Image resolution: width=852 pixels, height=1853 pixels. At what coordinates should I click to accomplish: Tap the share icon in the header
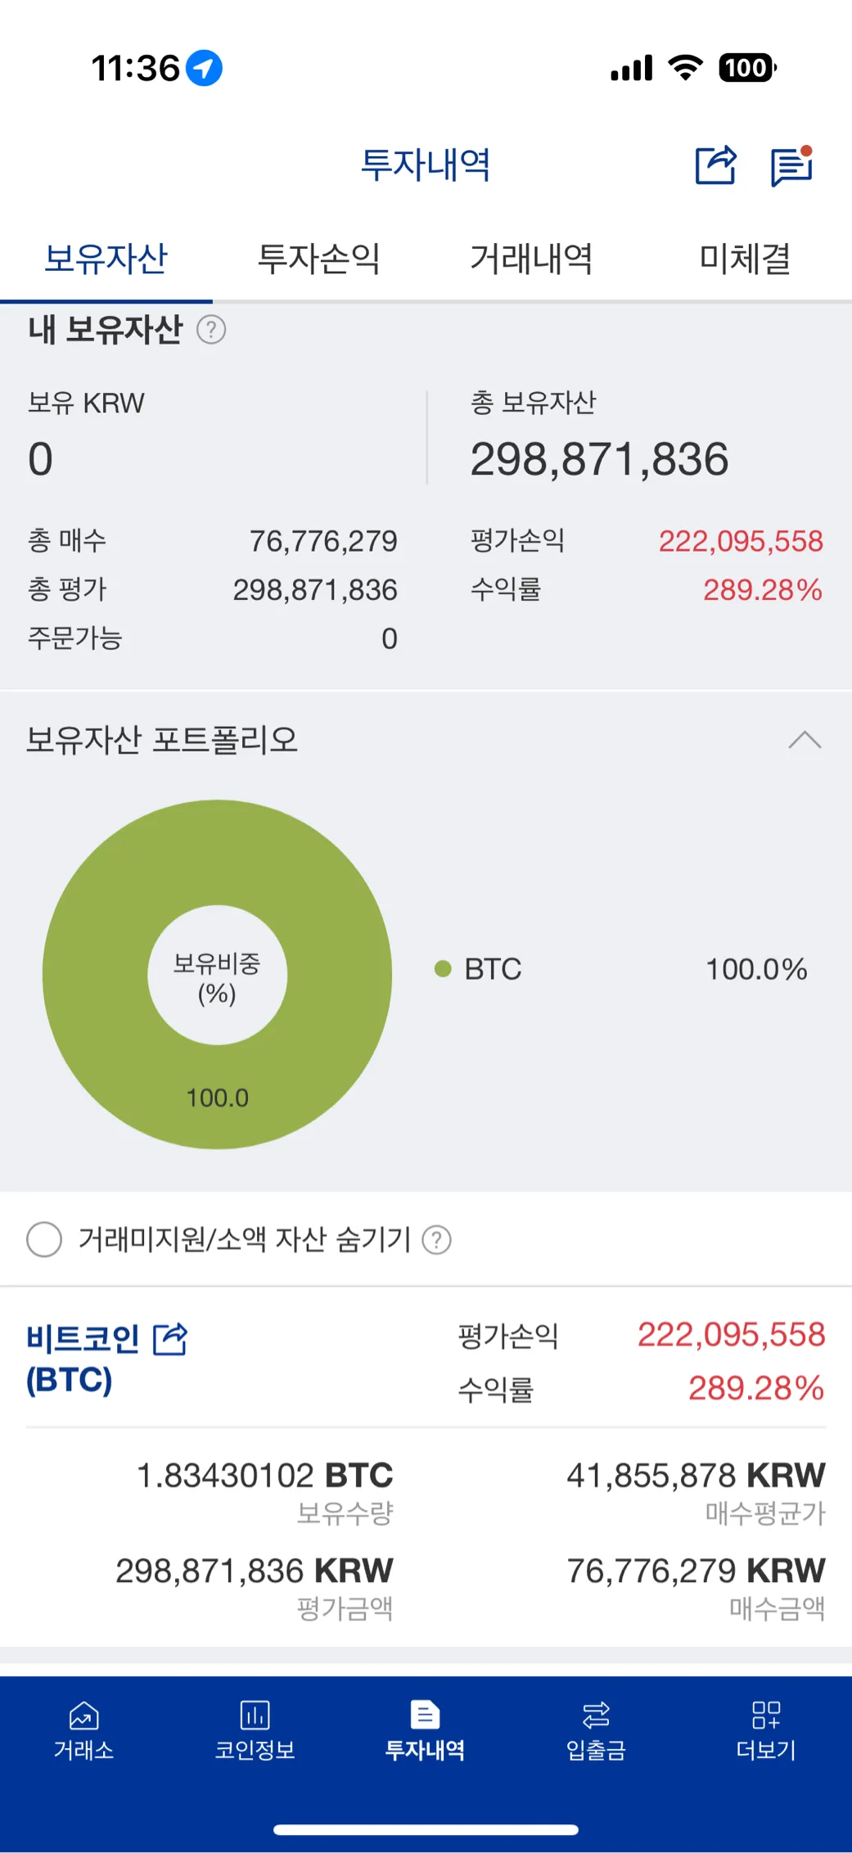coord(715,165)
